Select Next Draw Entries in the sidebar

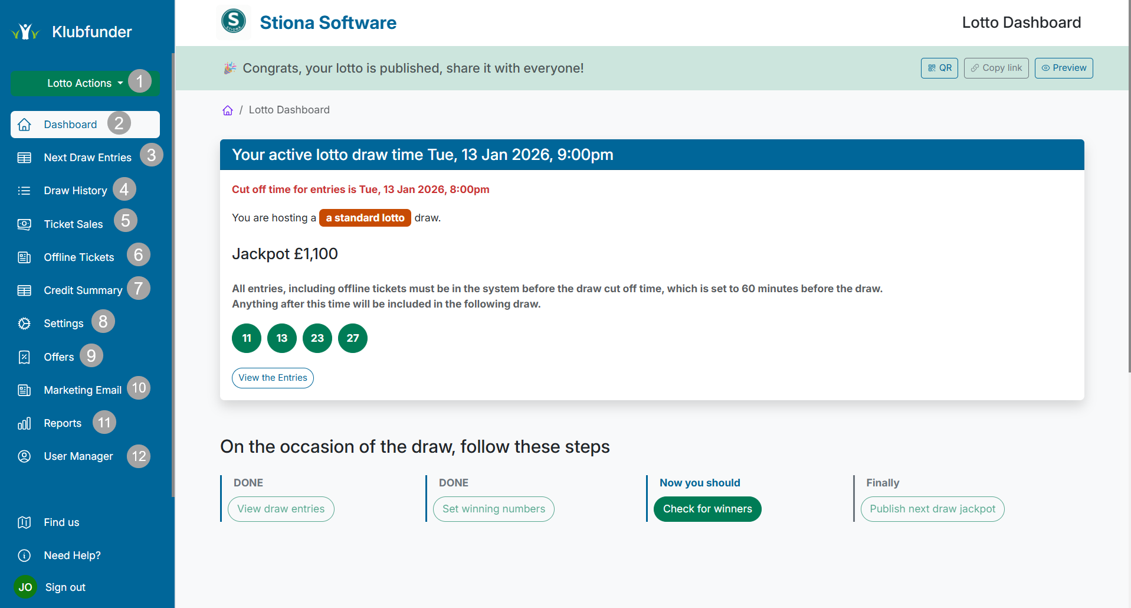pyautogui.click(x=87, y=157)
